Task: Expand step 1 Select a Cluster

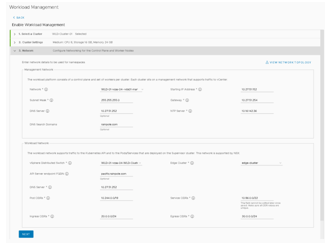Action: click(15, 34)
